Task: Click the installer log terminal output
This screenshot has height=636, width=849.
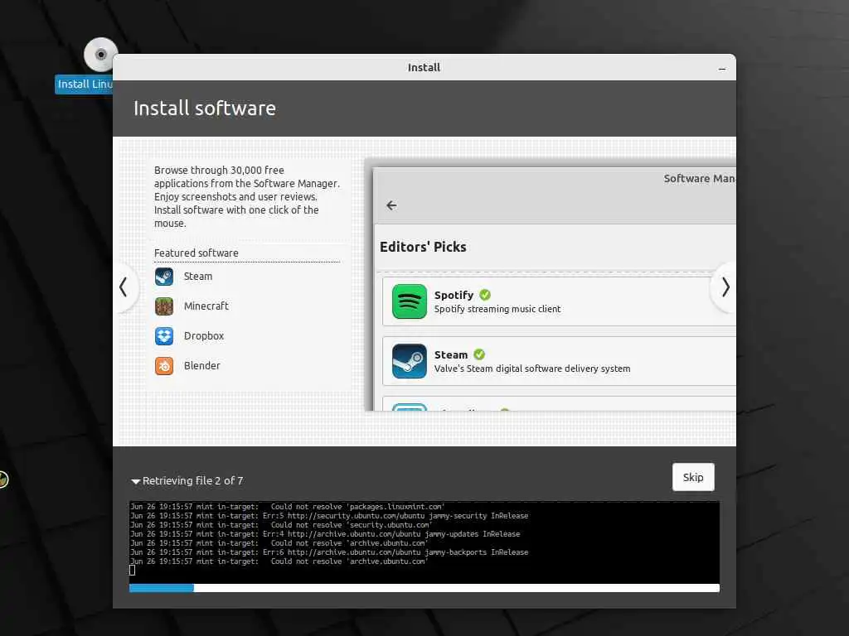Action: point(424,542)
